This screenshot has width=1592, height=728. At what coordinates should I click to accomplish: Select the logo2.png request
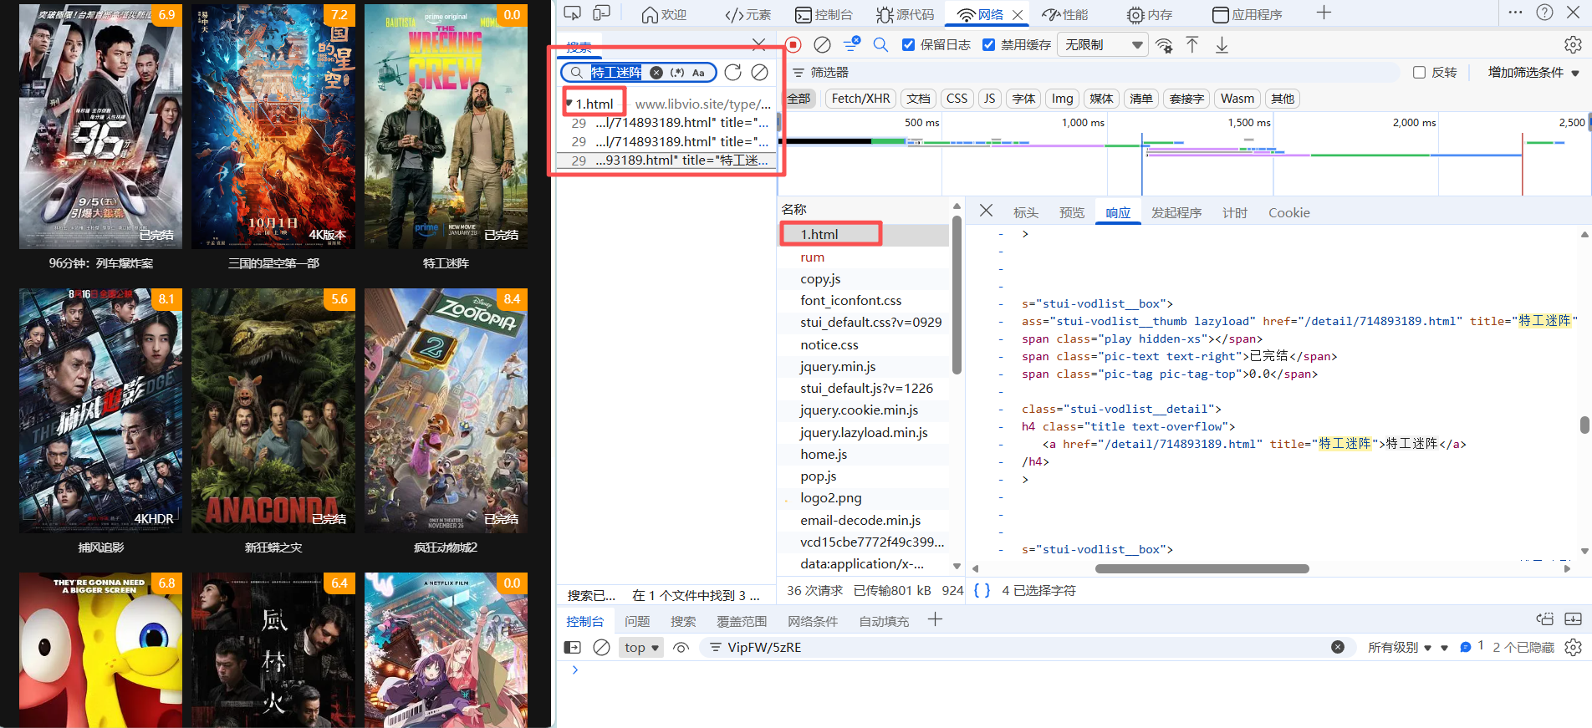click(865, 497)
